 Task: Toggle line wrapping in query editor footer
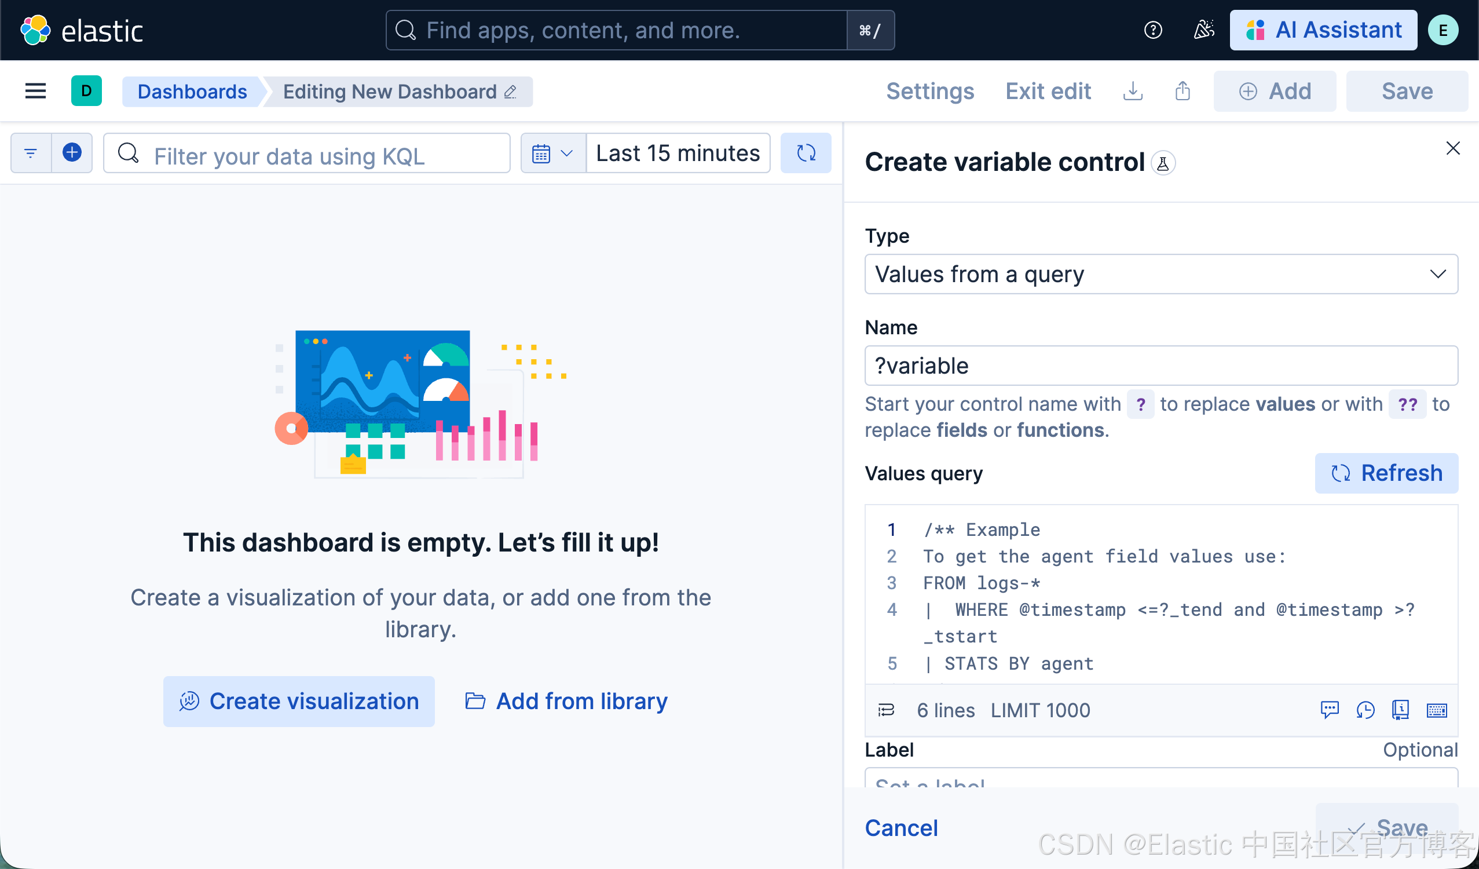coord(885,710)
